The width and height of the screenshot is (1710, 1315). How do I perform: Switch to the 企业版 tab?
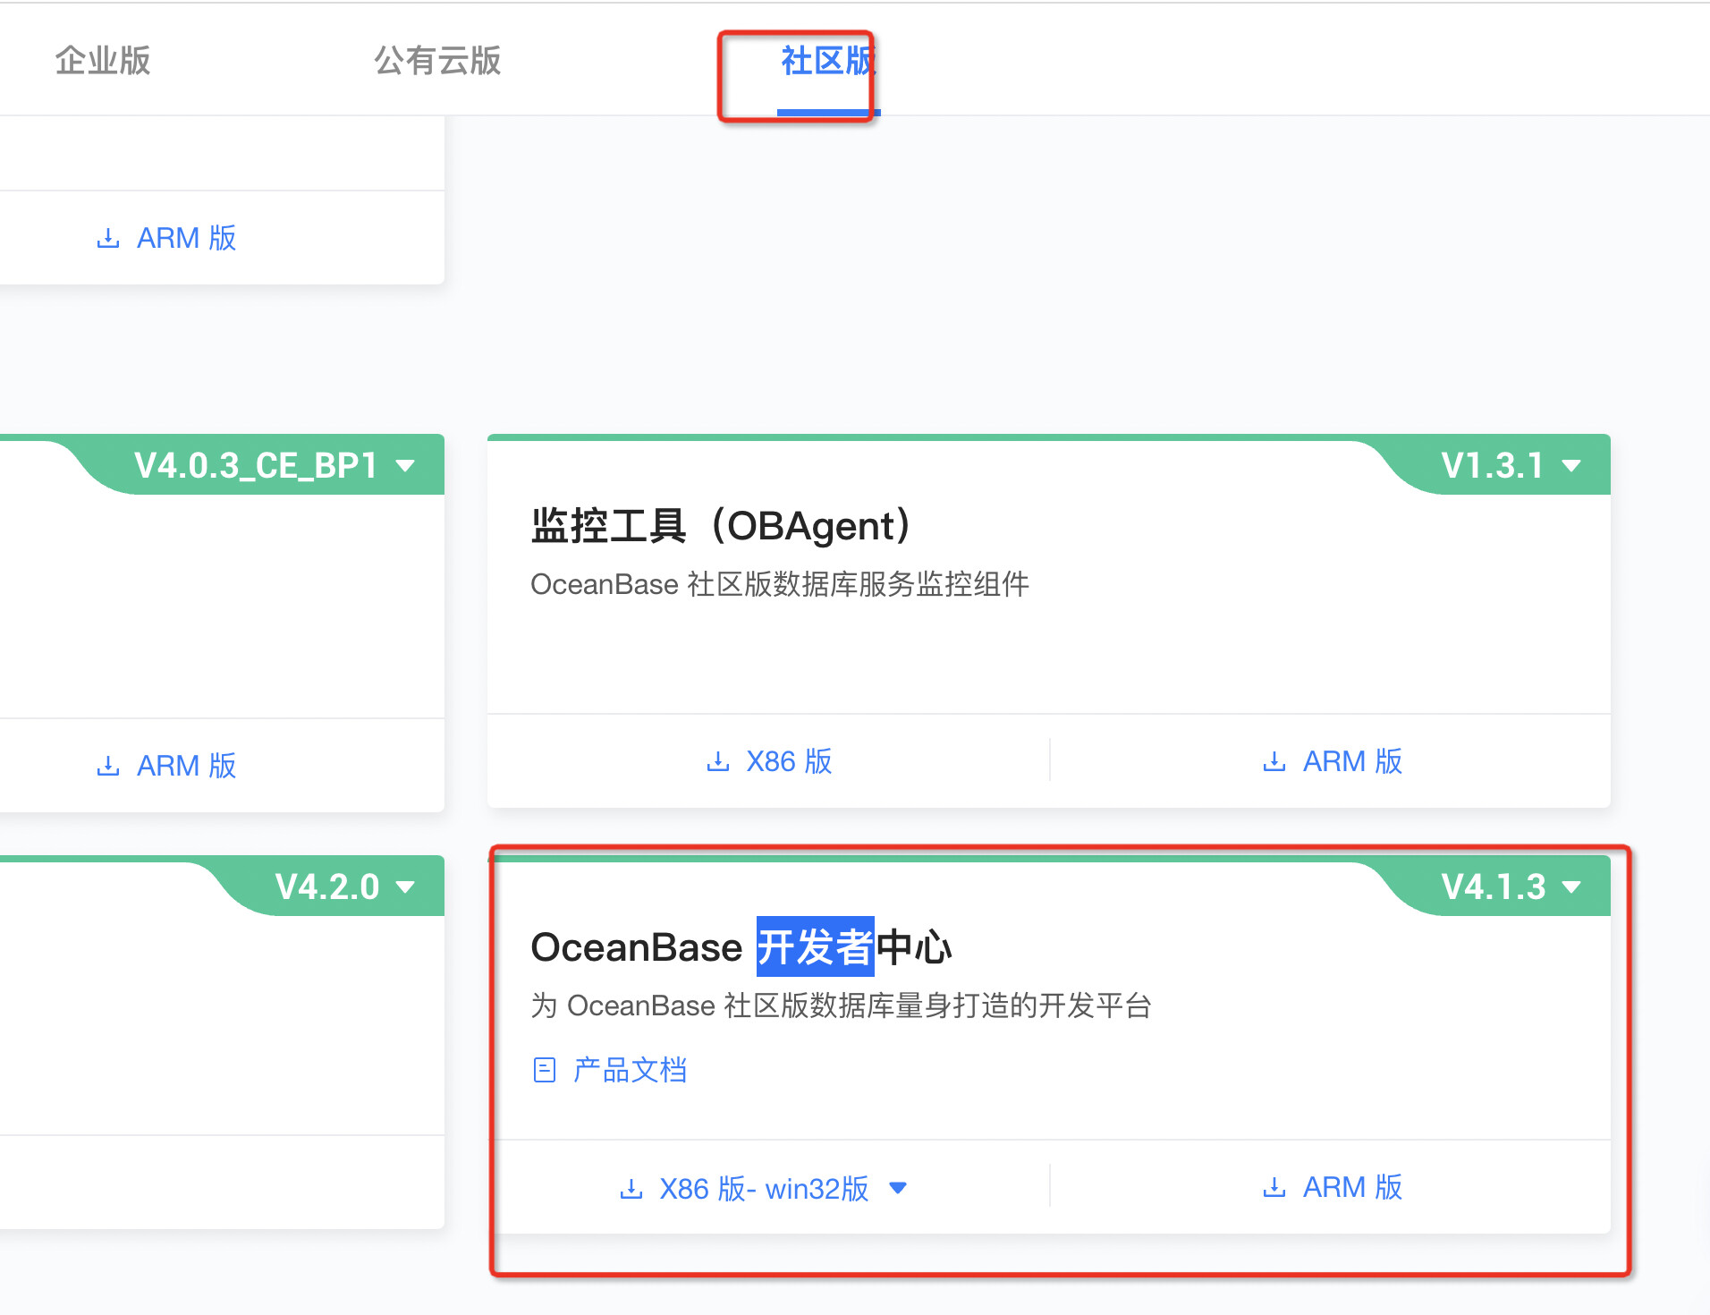(x=103, y=61)
